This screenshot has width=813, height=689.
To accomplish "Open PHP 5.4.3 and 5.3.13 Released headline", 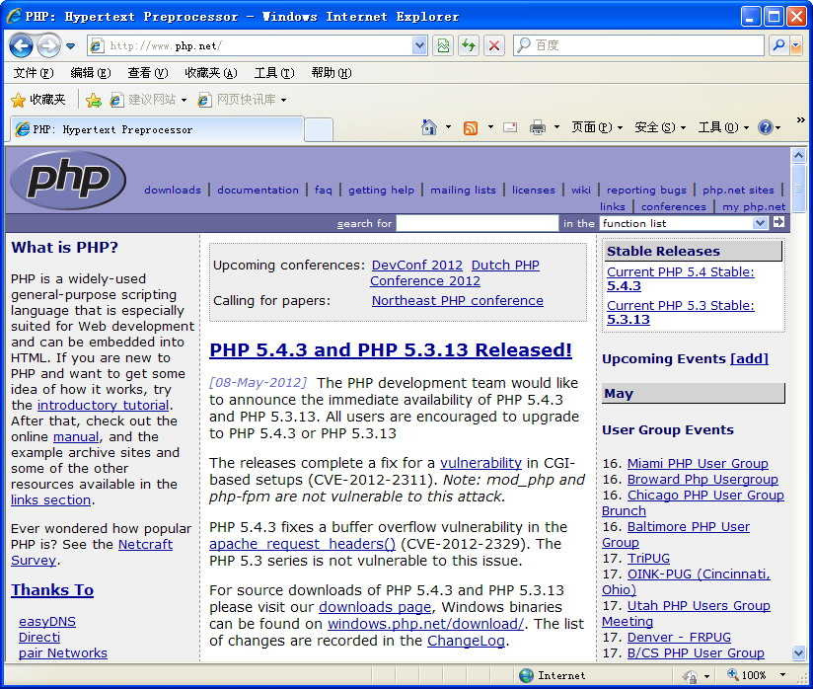I will click(391, 349).
